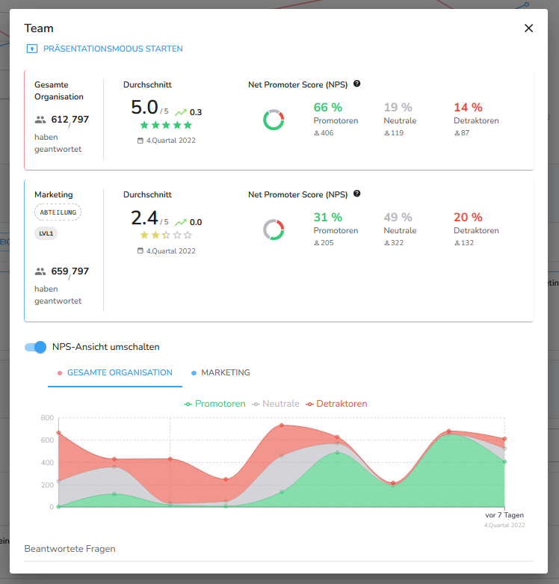This screenshot has height=584, width=559.
Task: Click the presentation mode screen icon
Action: click(31, 49)
